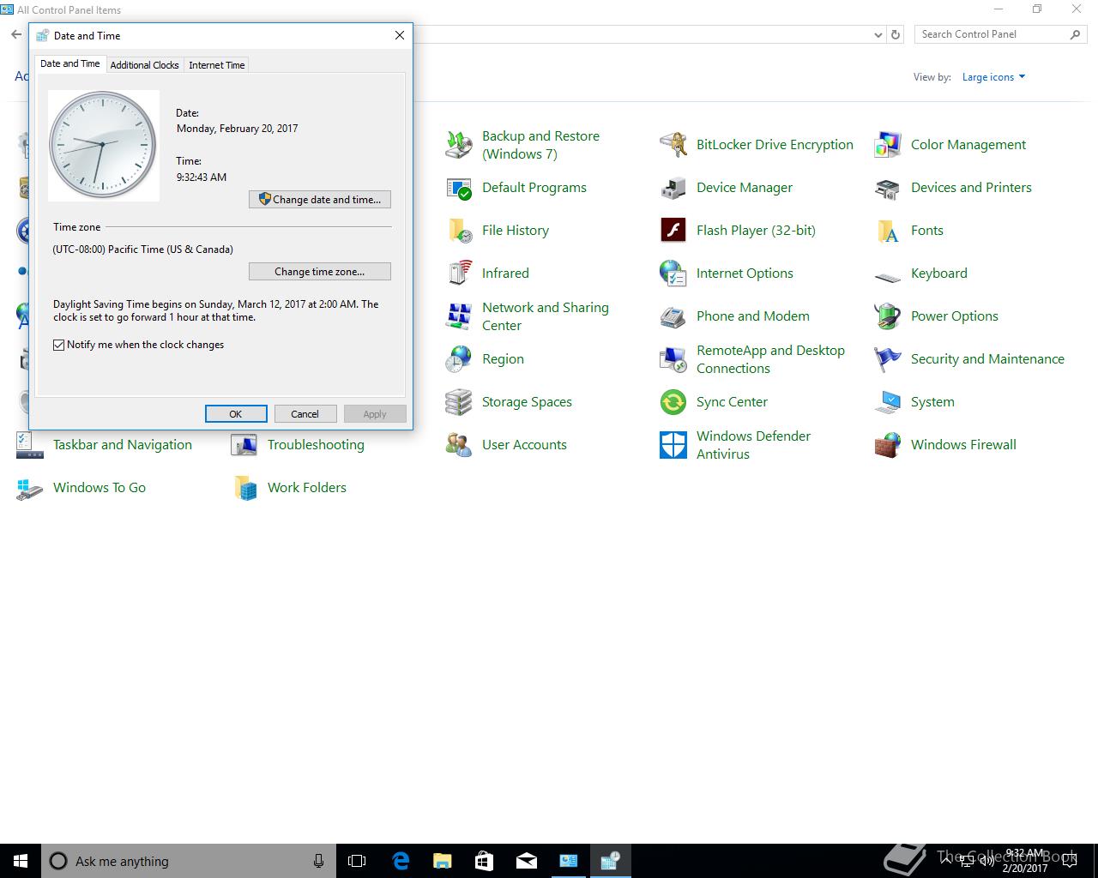Click the Region globe icon

[459, 359]
